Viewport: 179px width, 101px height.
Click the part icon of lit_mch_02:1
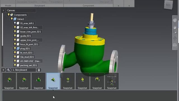pos(18,53)
